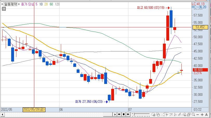Click the moving-average line tool icon
Screen dimensions: 211x118
pyautogui.click(x=171, y=115)
